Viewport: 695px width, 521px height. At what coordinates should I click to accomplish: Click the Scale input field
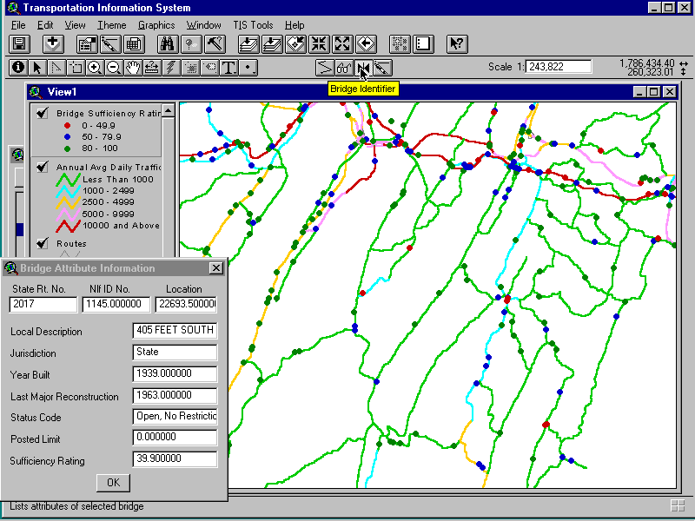coord(558,67)
